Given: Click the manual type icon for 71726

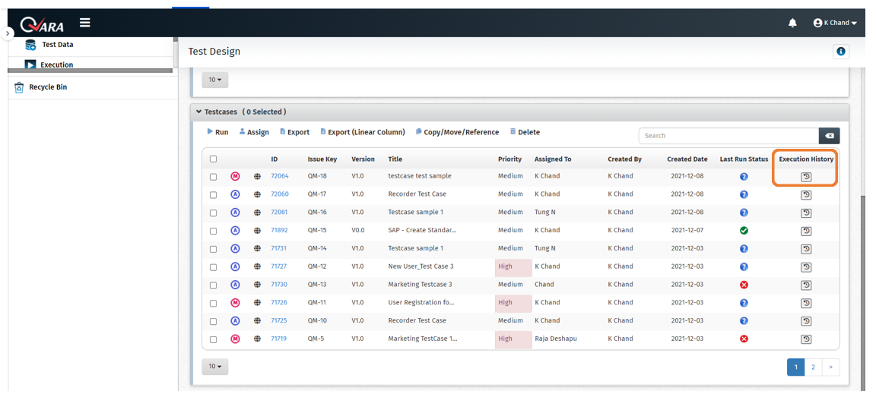Looking at the screenshot, I should click(x=235, y=303).
